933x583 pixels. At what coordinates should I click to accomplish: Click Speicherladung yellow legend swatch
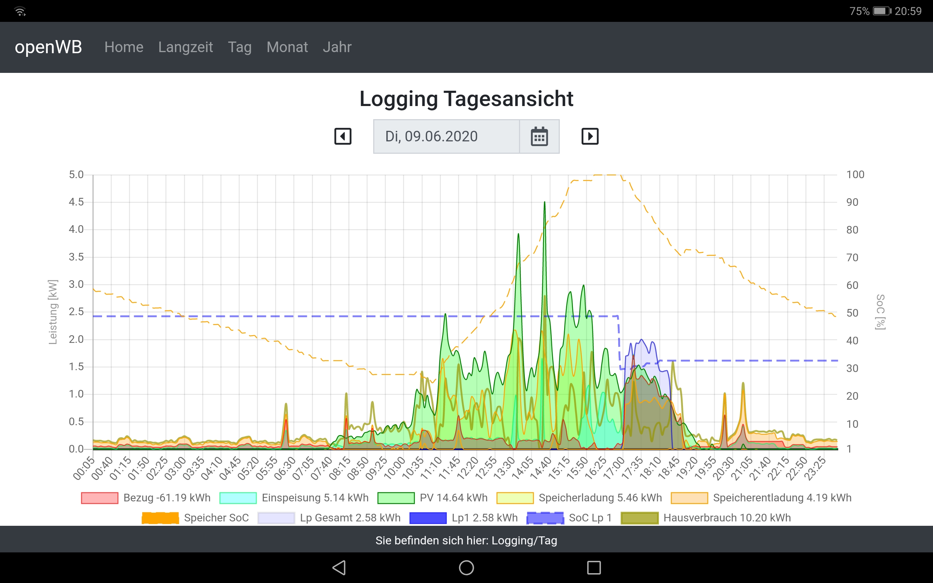(x=515, y=498)
